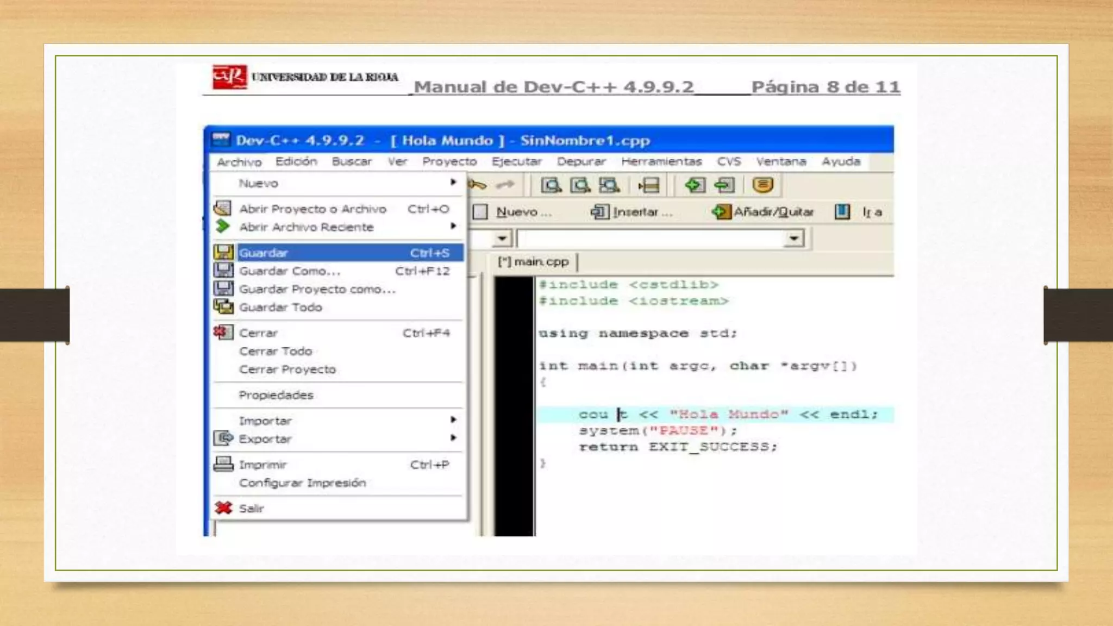Open the Ejecutar menu
This screenshot has height=626, width=1113.
point(516,161)
